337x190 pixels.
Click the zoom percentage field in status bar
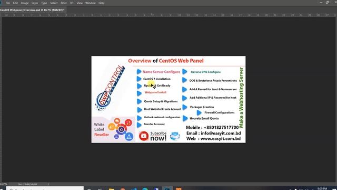tap(4, 184)
